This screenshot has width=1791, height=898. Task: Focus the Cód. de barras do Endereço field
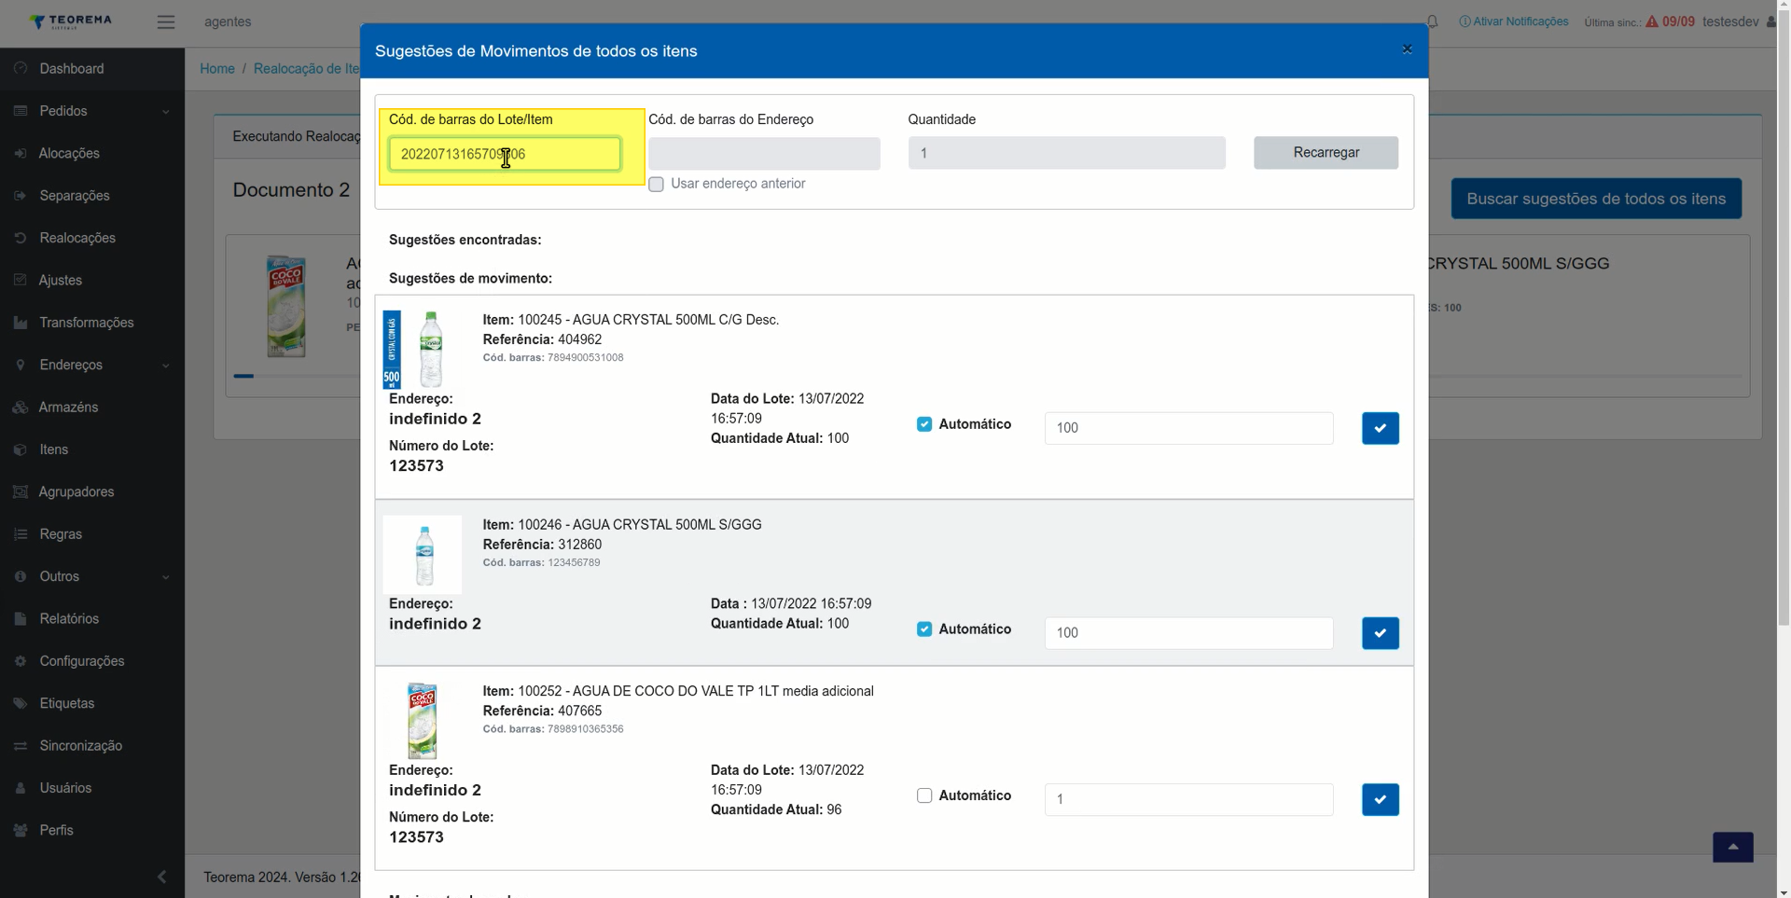764,154
